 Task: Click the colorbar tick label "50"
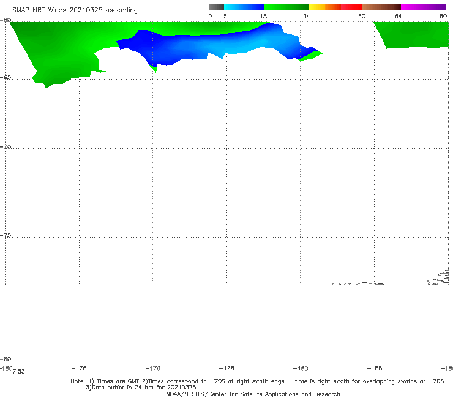point(362,16)
